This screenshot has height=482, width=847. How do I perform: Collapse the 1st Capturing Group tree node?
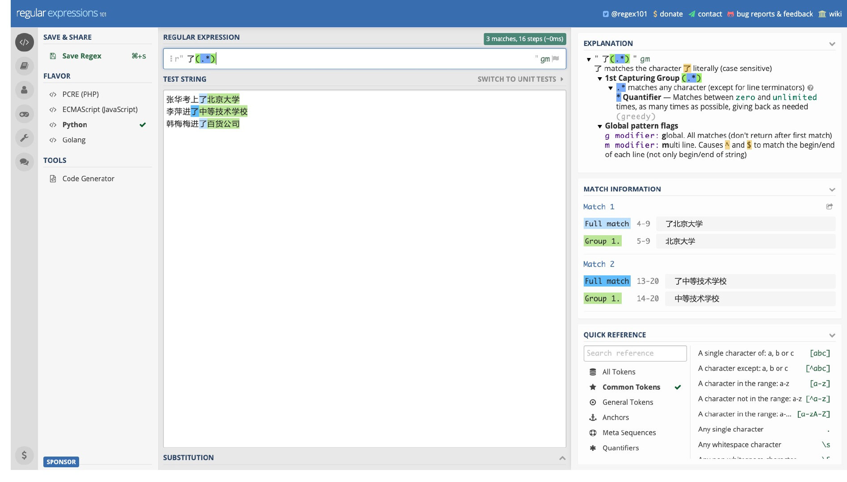(600, 79)
